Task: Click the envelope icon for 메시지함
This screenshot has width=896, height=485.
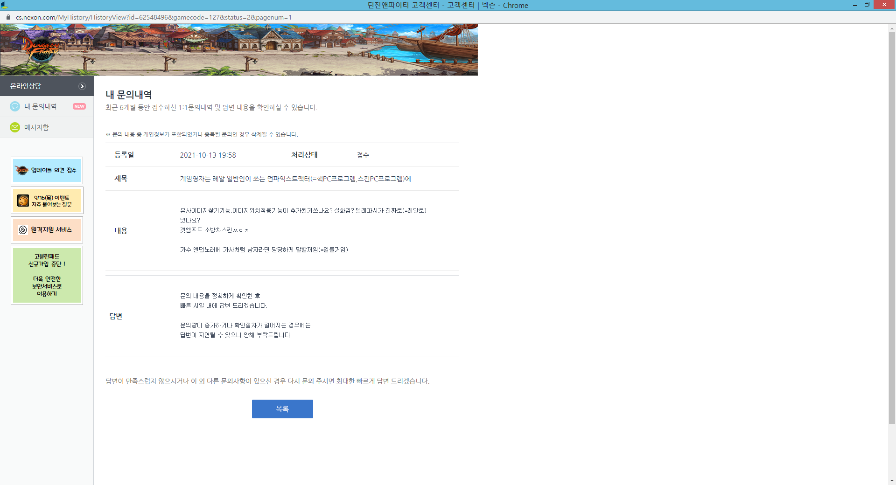Action: coord(15,127)
